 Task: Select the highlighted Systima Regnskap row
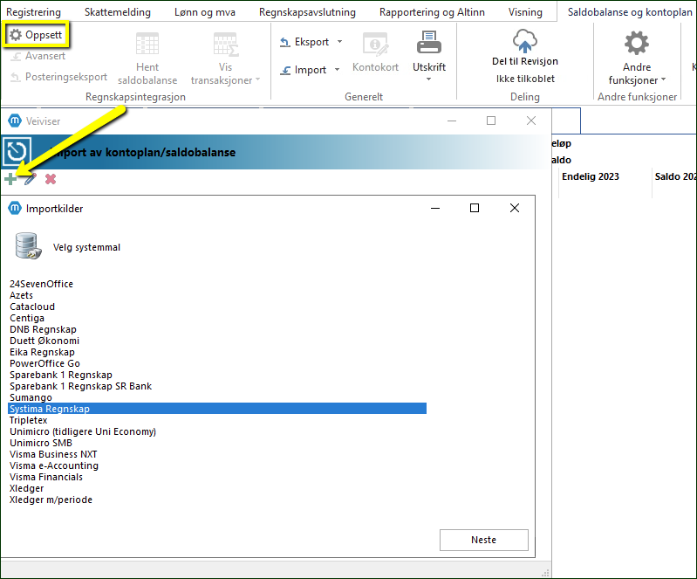217,409
